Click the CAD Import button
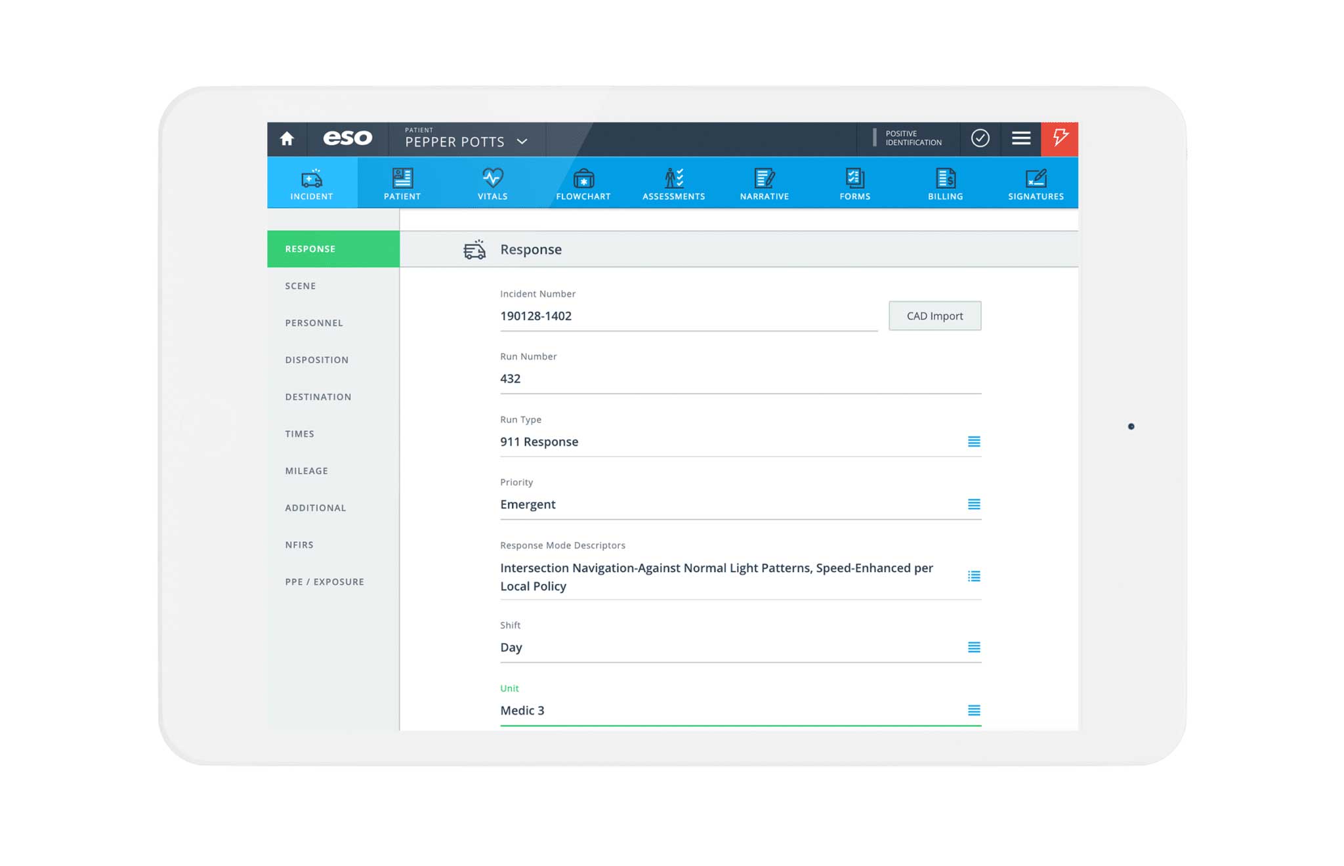Screen dimensions: 1344x866 tap(934, 316)
